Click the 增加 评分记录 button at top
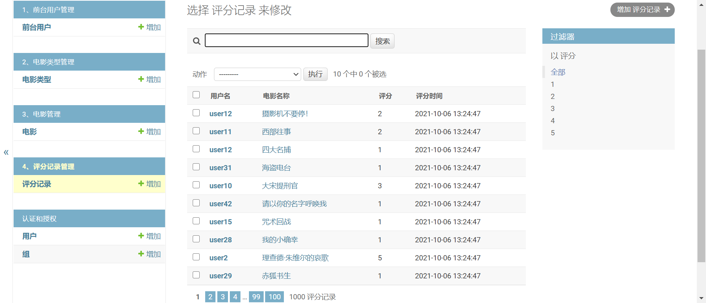Screen dimensions: 706x303 click(642, 10)
